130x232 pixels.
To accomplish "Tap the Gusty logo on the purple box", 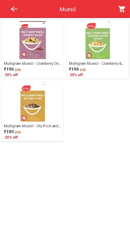I will pyautogui.click(x=24, y=26).
